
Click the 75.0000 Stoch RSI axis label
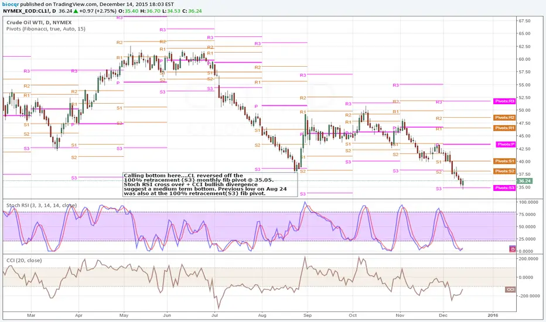[527, 214]
